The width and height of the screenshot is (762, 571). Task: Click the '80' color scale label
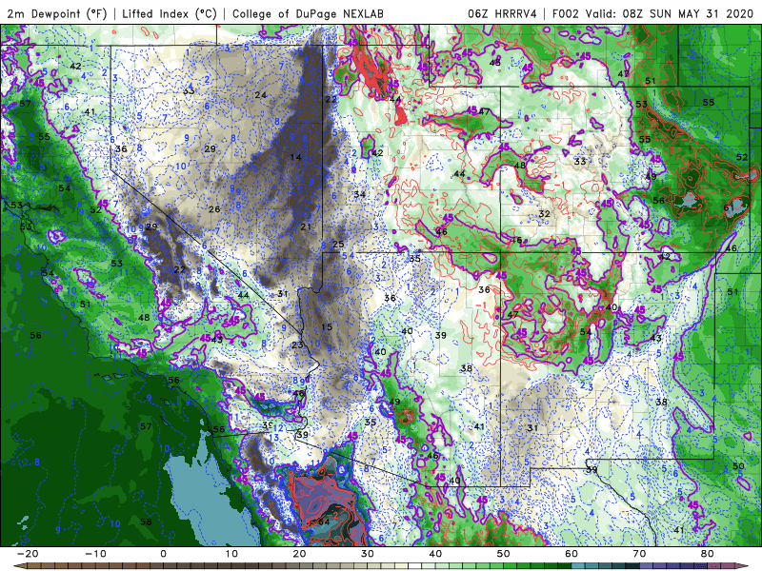coord(708,554)
